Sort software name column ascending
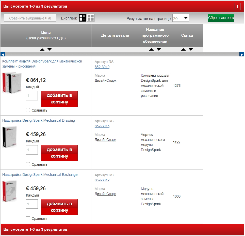Viewport: 245px width, 236px height. click(x=151, y=50)
